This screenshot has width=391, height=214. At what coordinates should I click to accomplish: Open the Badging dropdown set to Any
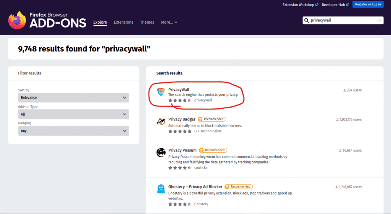pos(73,131)
